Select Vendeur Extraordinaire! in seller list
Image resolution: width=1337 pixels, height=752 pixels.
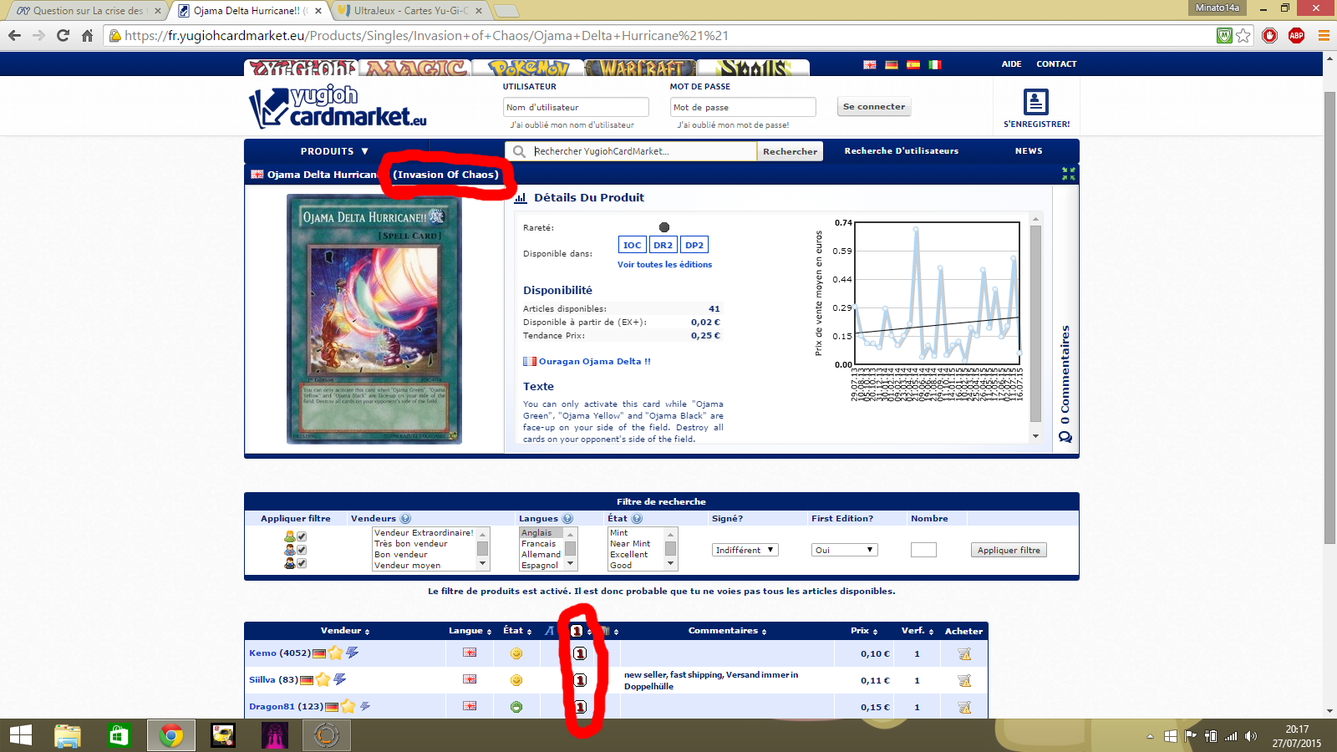[424, 533]
